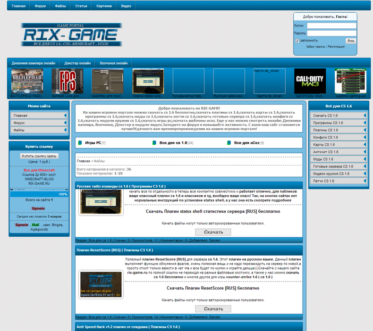Viewport: 373px width, 331px height.
Task: Select Главная in Меню сайта
Action: [39, 116]
